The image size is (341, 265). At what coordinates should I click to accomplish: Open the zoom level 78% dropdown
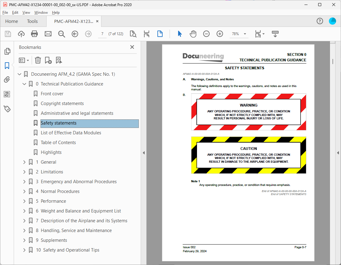pos(245,34)
